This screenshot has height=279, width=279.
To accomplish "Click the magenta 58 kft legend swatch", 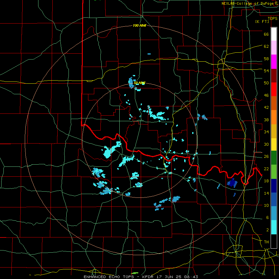I will point(274,62).
